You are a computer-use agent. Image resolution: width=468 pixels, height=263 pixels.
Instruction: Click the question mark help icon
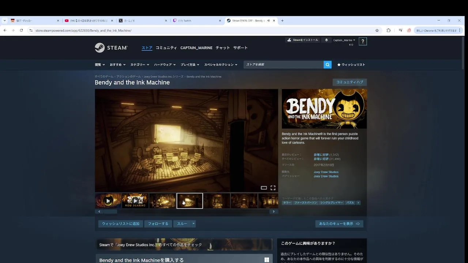click(x=362, y=41)
